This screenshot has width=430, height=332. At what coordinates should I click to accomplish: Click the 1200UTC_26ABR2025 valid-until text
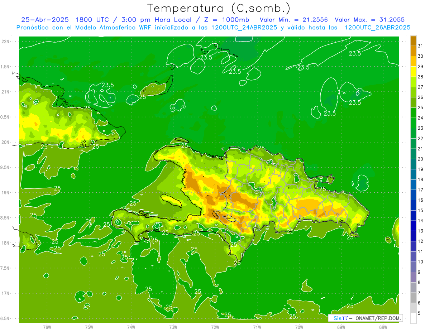pos(378,27)
